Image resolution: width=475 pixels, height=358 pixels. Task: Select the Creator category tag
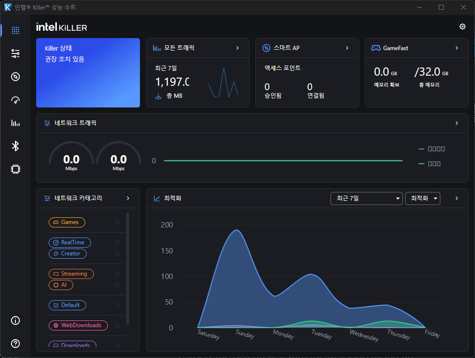[x=67, y=253]
